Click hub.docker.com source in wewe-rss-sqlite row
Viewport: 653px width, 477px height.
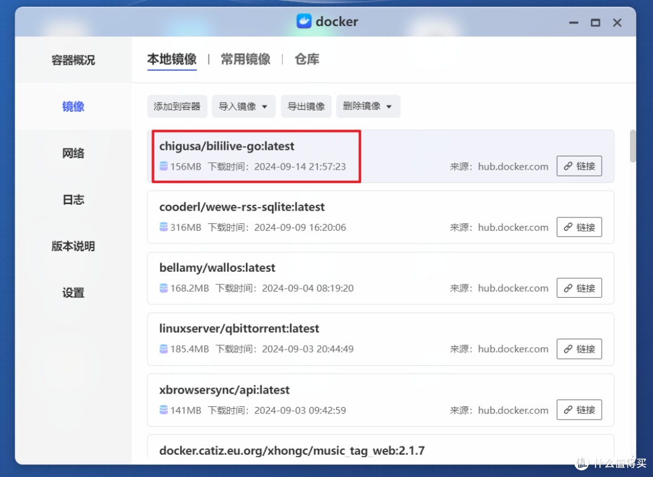513,228
